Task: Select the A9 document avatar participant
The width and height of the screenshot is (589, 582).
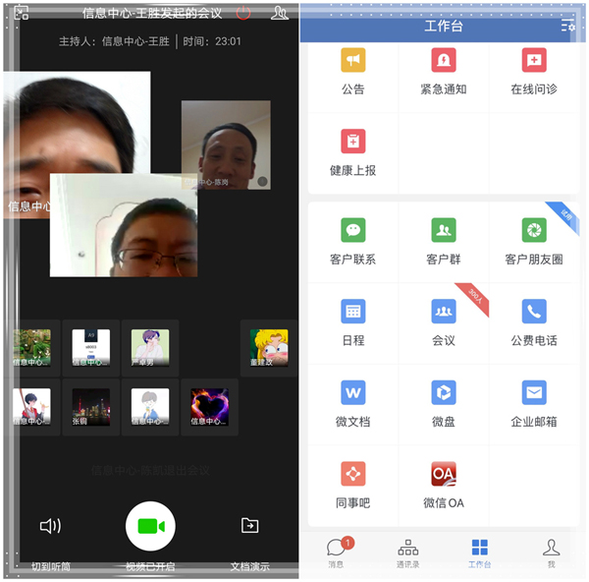Action: point(91,348)
